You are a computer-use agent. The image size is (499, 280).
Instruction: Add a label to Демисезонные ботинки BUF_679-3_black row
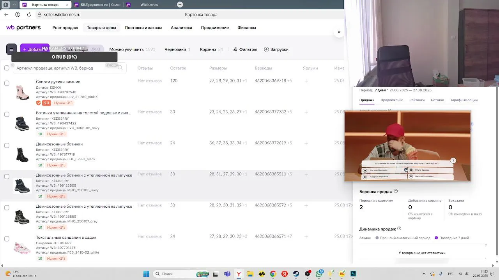pos(306,143)
